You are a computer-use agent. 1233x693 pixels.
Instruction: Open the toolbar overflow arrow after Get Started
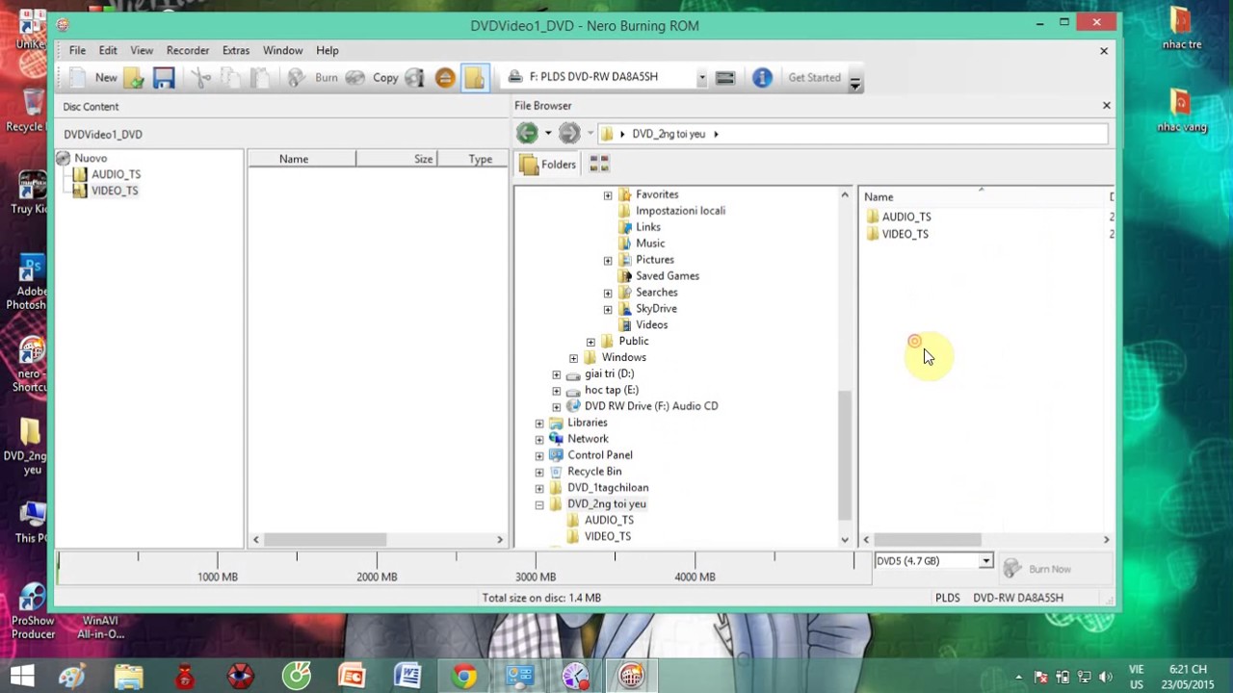click(x=854, y=82)
